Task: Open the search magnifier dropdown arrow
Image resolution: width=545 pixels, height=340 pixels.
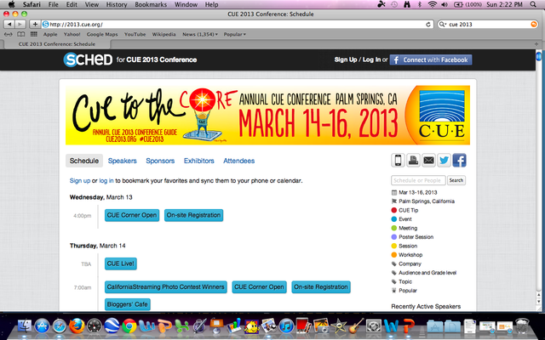Action: pos(443,25)
